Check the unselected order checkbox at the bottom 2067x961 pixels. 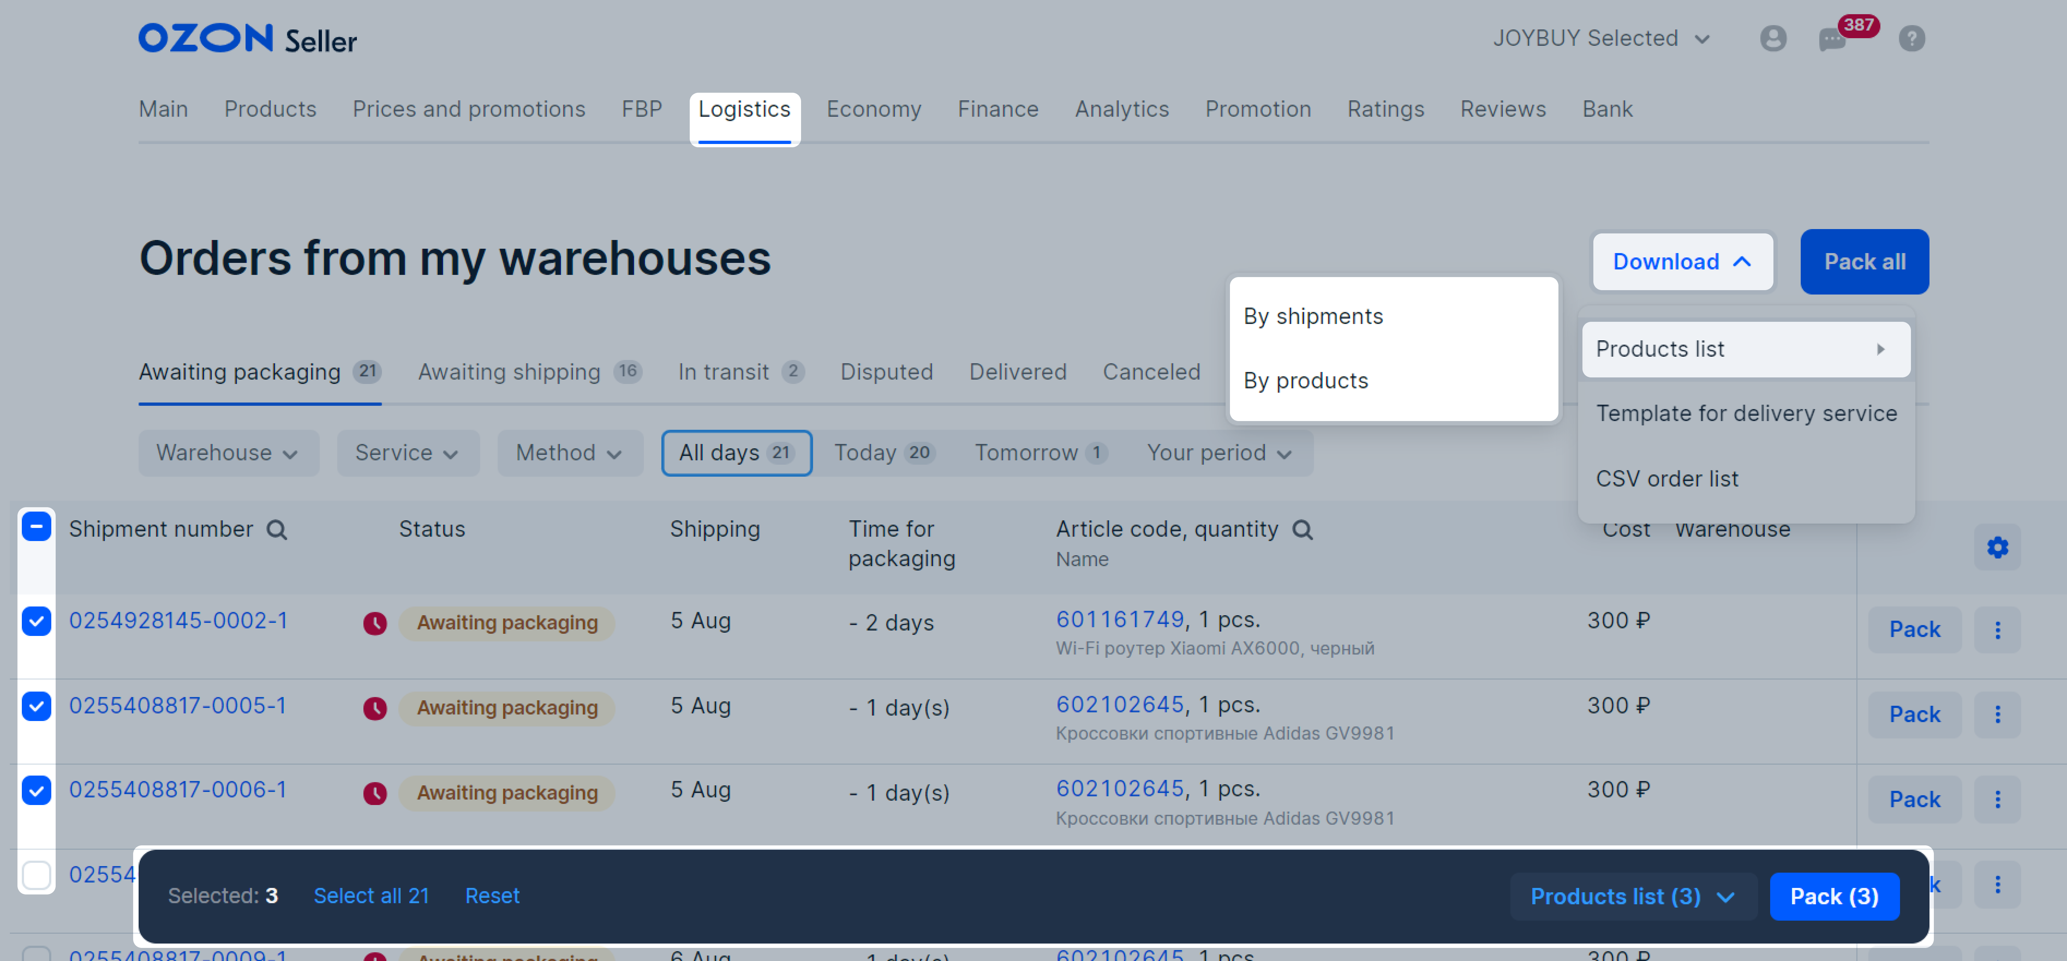36,875
